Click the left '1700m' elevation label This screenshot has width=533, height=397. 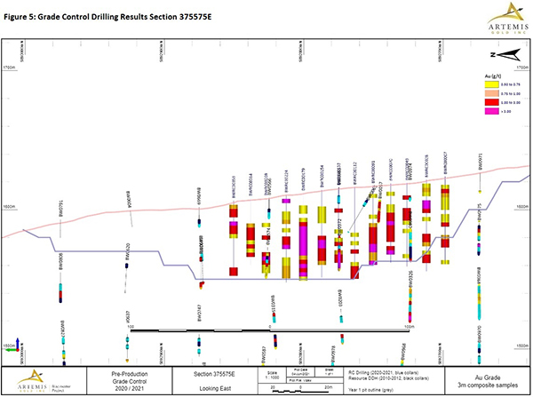(9, 67)
